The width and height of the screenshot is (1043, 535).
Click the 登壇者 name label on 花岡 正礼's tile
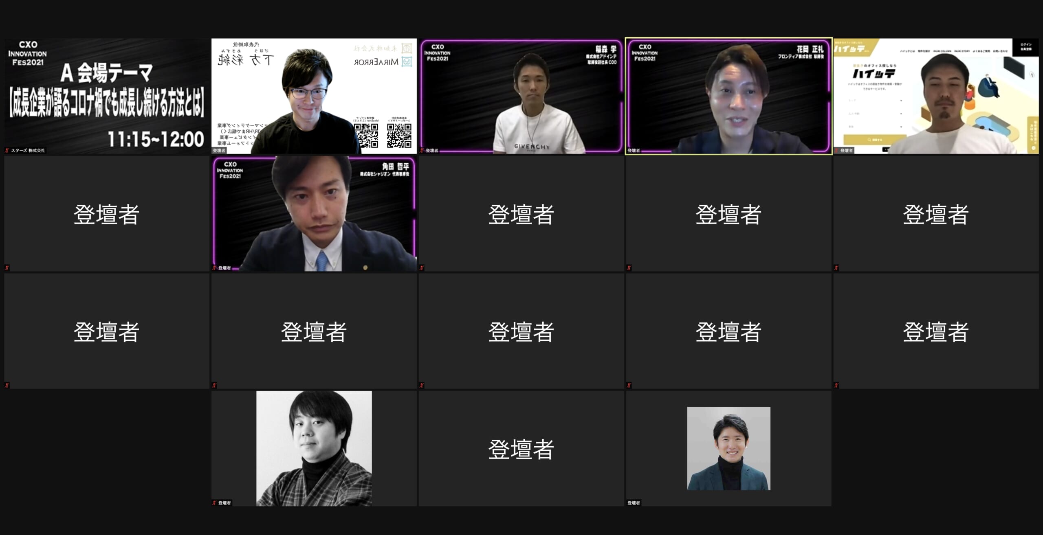(634, 151)
